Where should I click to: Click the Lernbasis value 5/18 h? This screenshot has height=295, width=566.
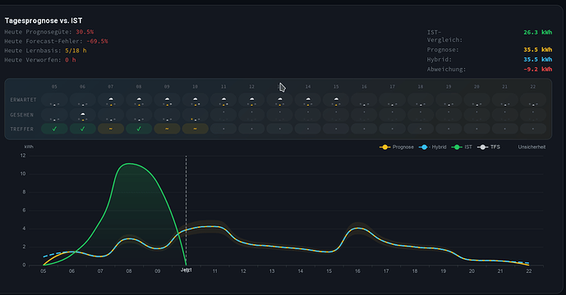coord(76,51)
